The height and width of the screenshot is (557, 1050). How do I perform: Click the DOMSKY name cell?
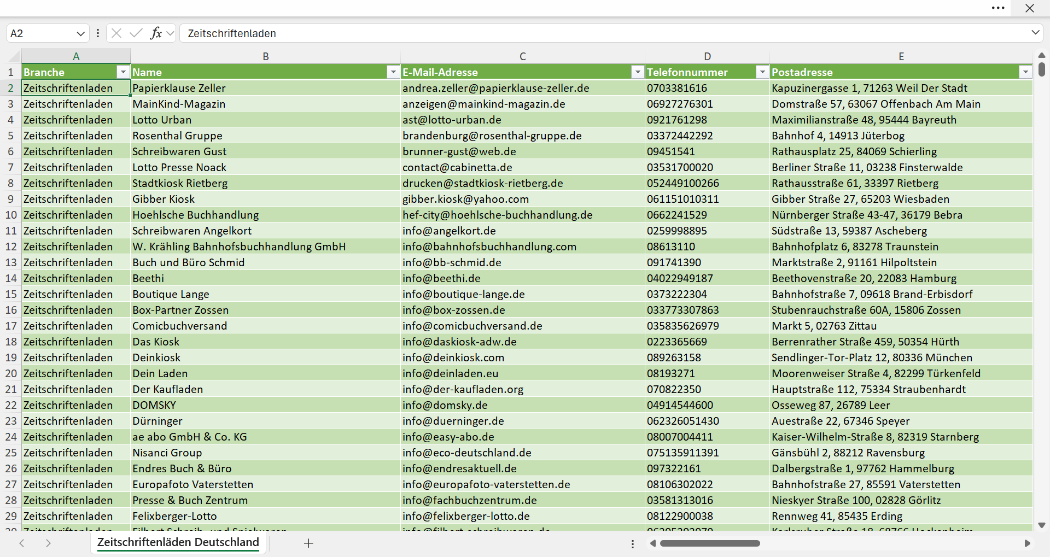tap(265, 405)
